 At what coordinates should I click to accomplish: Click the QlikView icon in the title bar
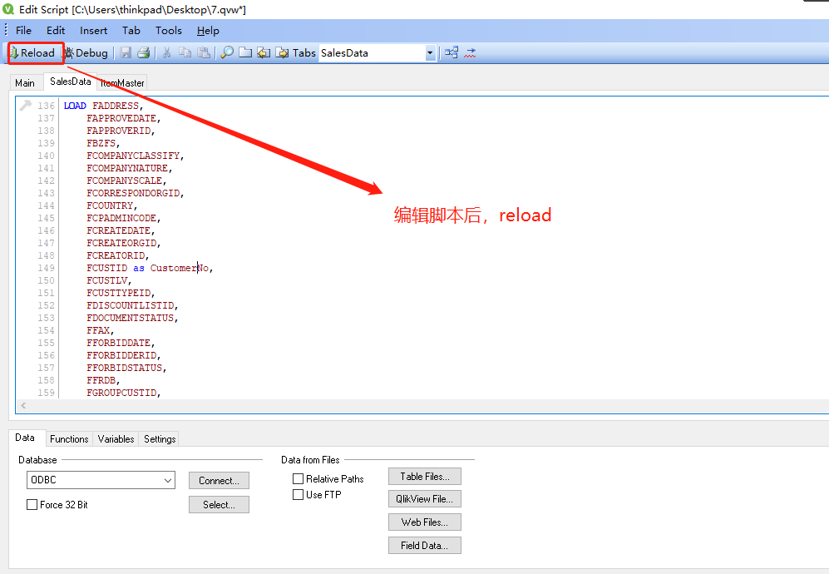tap(8, 9)
